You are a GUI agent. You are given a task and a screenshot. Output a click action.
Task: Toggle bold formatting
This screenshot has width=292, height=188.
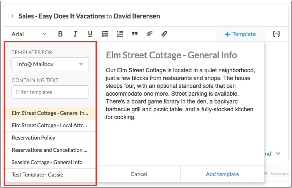click(61, 34)
